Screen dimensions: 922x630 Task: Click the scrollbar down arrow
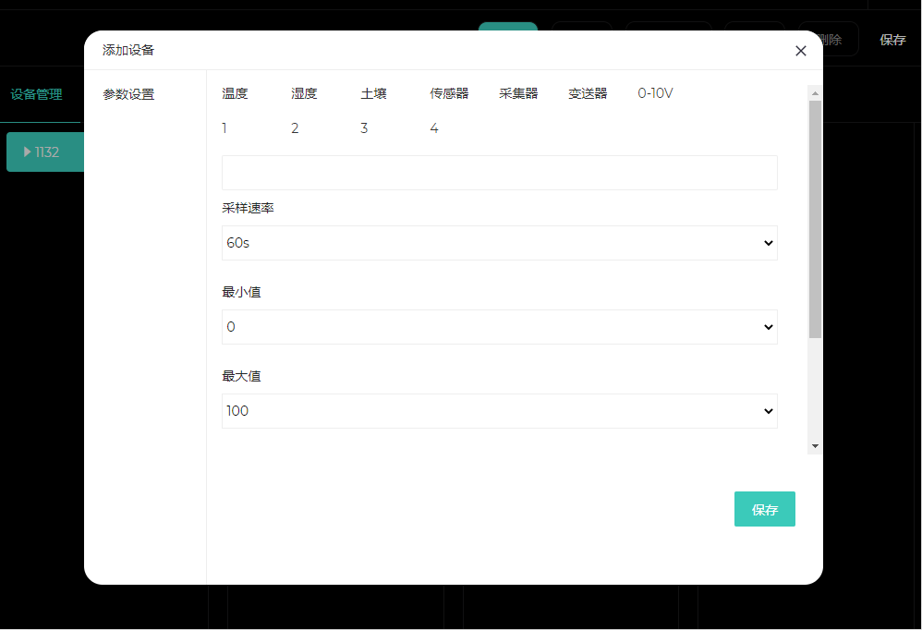pos(815,446)
